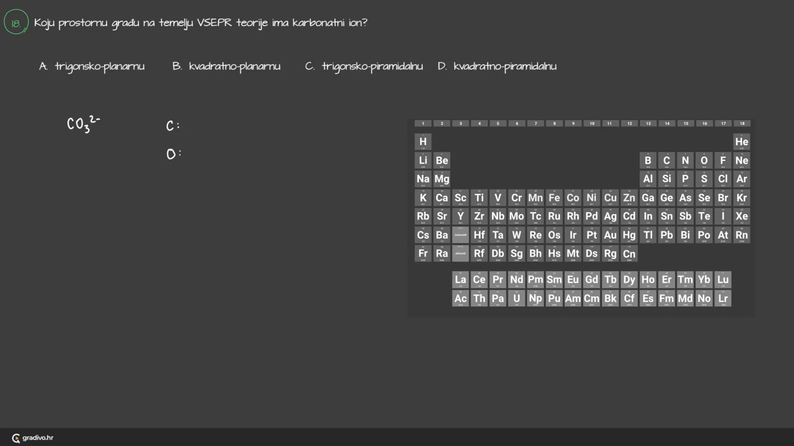Click group 16 column header
The width and height of the screenshot is (794, 446).
click(x=704, y=123)
